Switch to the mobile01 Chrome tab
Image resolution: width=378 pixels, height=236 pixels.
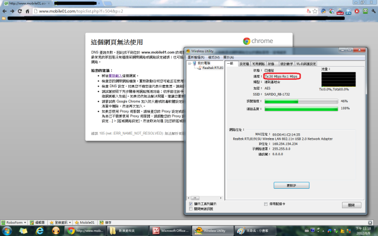pyautogui.click(x=27, y=4)
